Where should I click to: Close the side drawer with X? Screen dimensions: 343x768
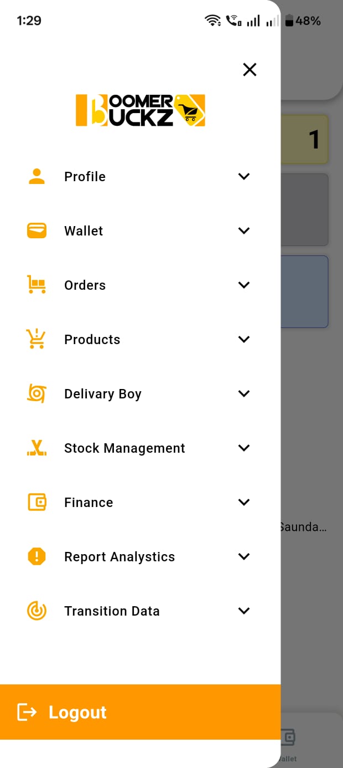[250, 69]
